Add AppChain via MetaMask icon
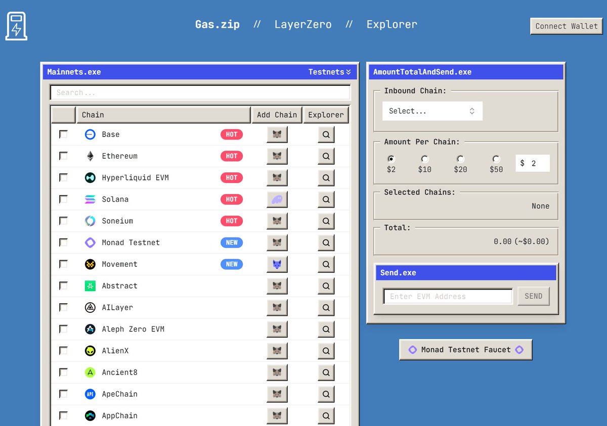607x426 pixels. click(x=277, y=416)
